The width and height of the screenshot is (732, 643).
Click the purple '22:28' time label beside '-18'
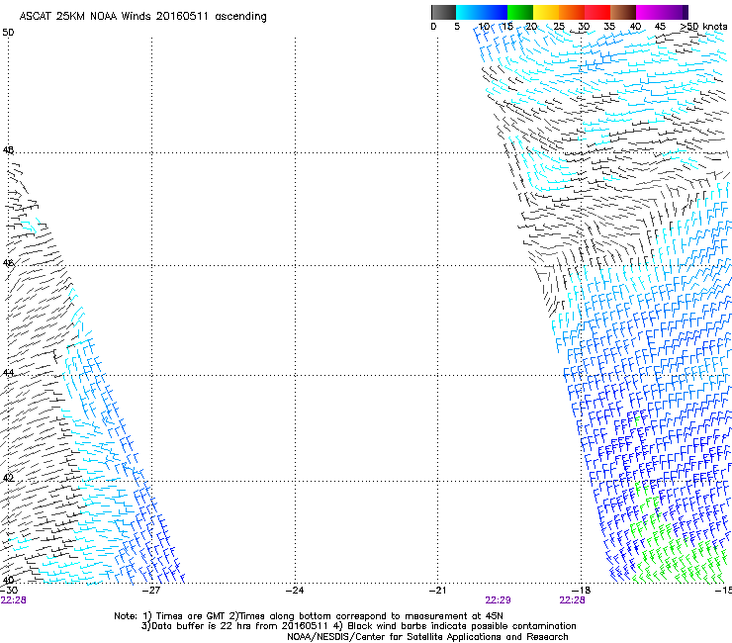pyautogui.click(x=572, y=600)
